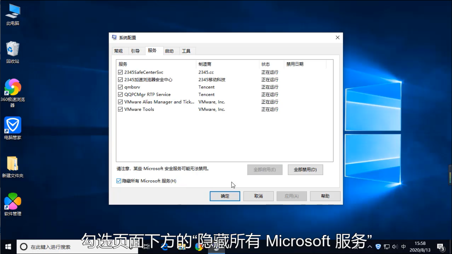Open 电脑管家 desktop shortcut
Image resolution: width=452 pixels, height=254 pixels.
pos(13,125)
